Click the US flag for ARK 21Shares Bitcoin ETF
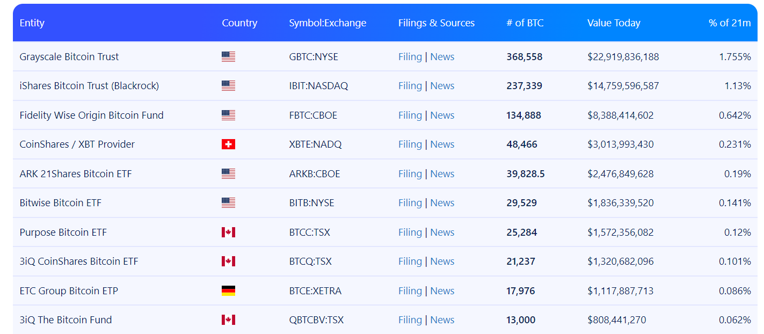This screenshot has height=334, width=764. tap(228, 174)
